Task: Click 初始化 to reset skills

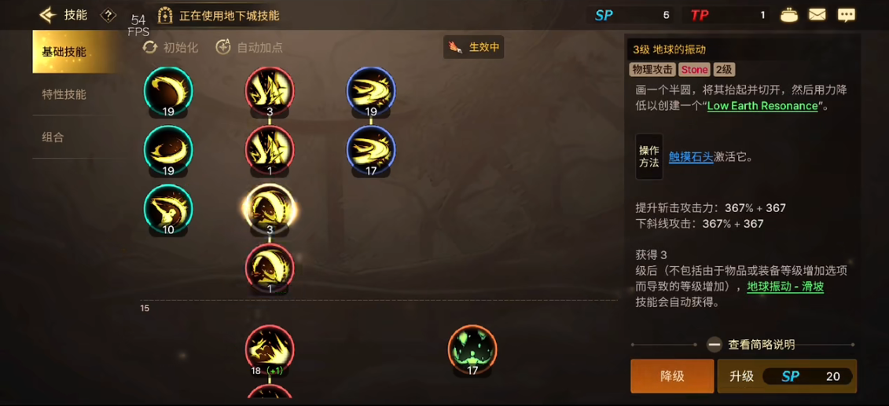Action: 170,48
